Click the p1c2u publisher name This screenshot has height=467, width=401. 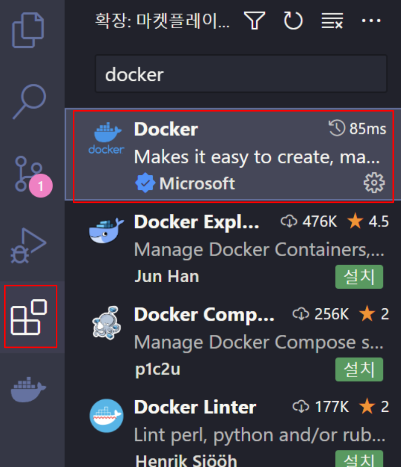point(157,369)
